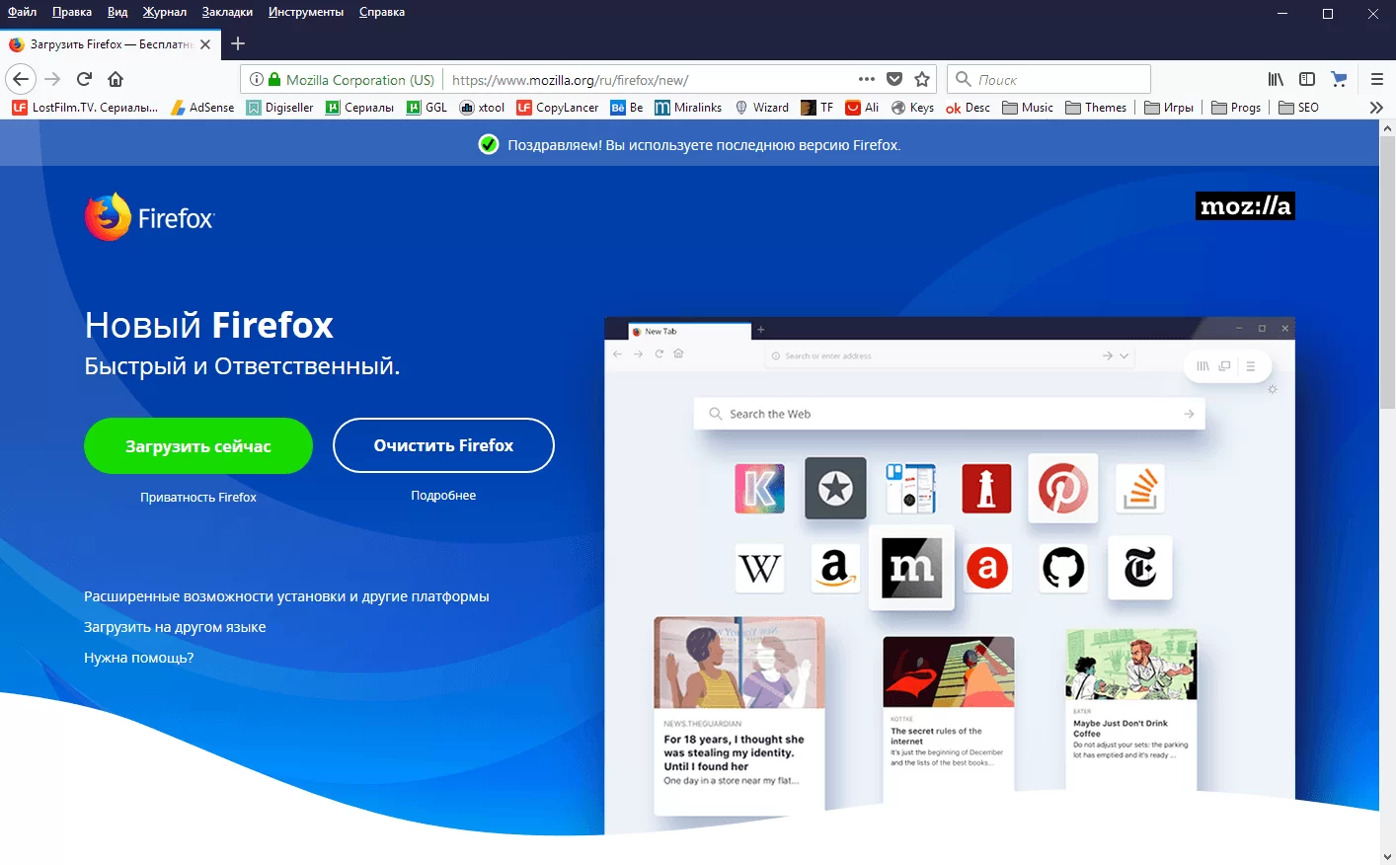Image resolution: width=1396 pixels, height=865 pixels.
Task: Show site information icon in address bar
Action: [257, 80]
